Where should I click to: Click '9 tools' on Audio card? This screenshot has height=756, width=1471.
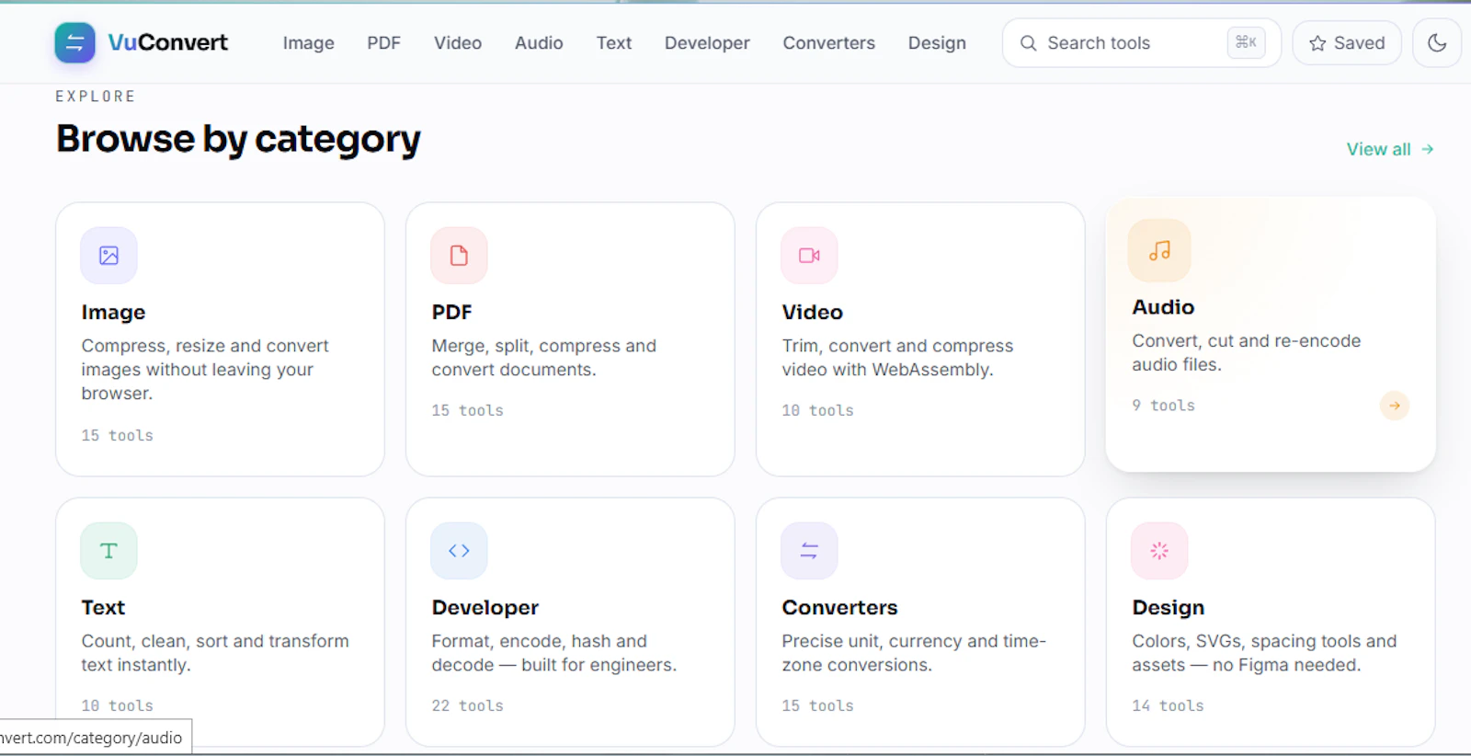pos(1163,406)
